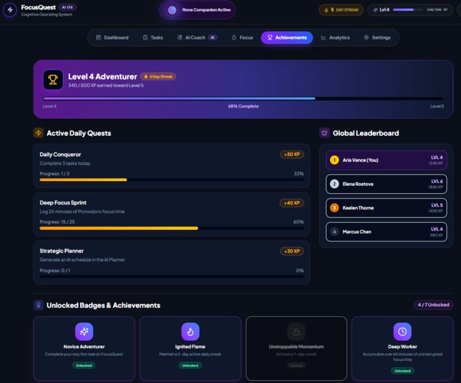Click the "Cognitive Operating System" subtitle
The height and width of the screenshot is (383, 461).
(x=47, y=15)
